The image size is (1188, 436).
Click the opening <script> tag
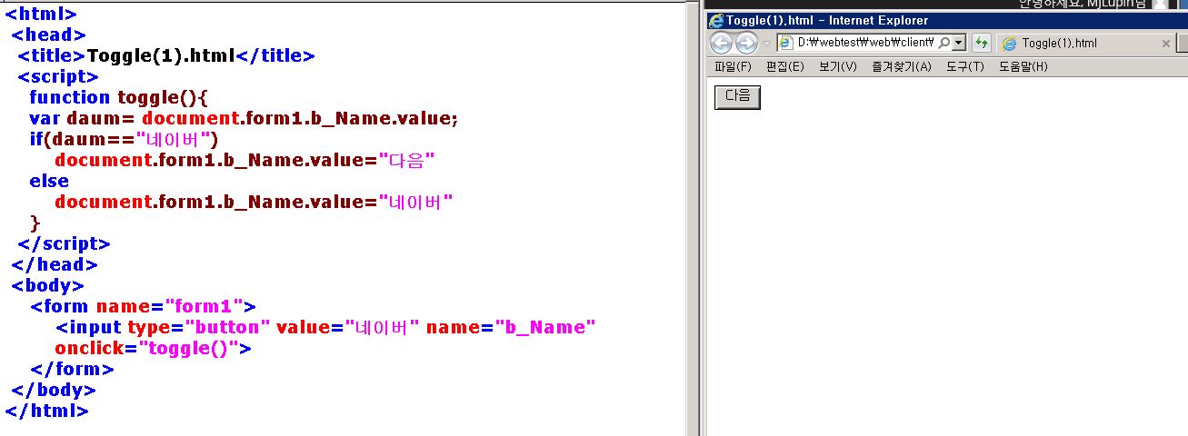tap(58, 76)
